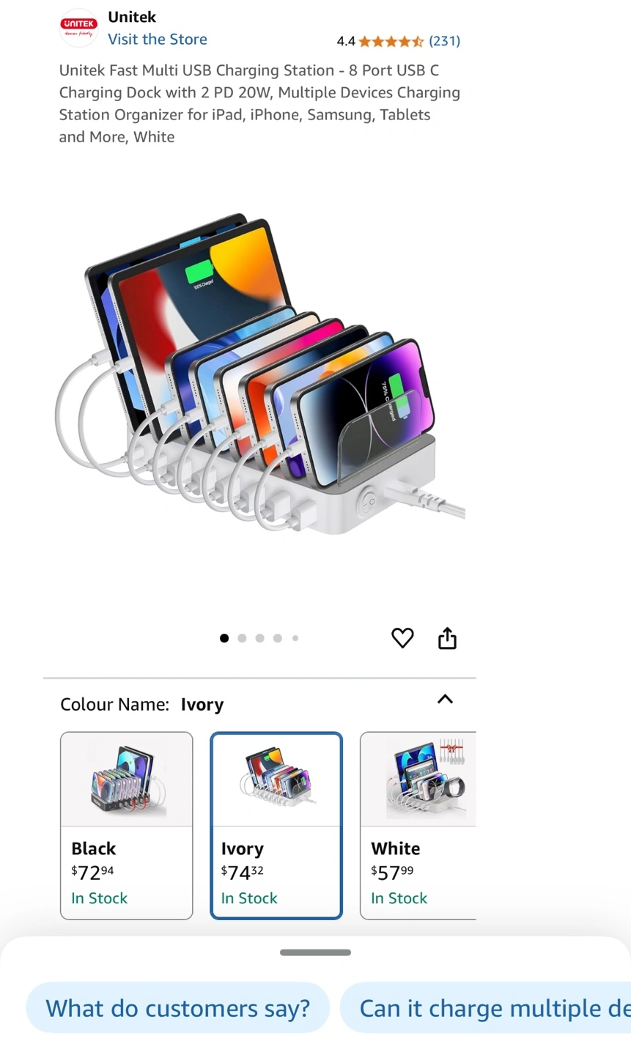Open the Visit the Store link

(158, 40)
